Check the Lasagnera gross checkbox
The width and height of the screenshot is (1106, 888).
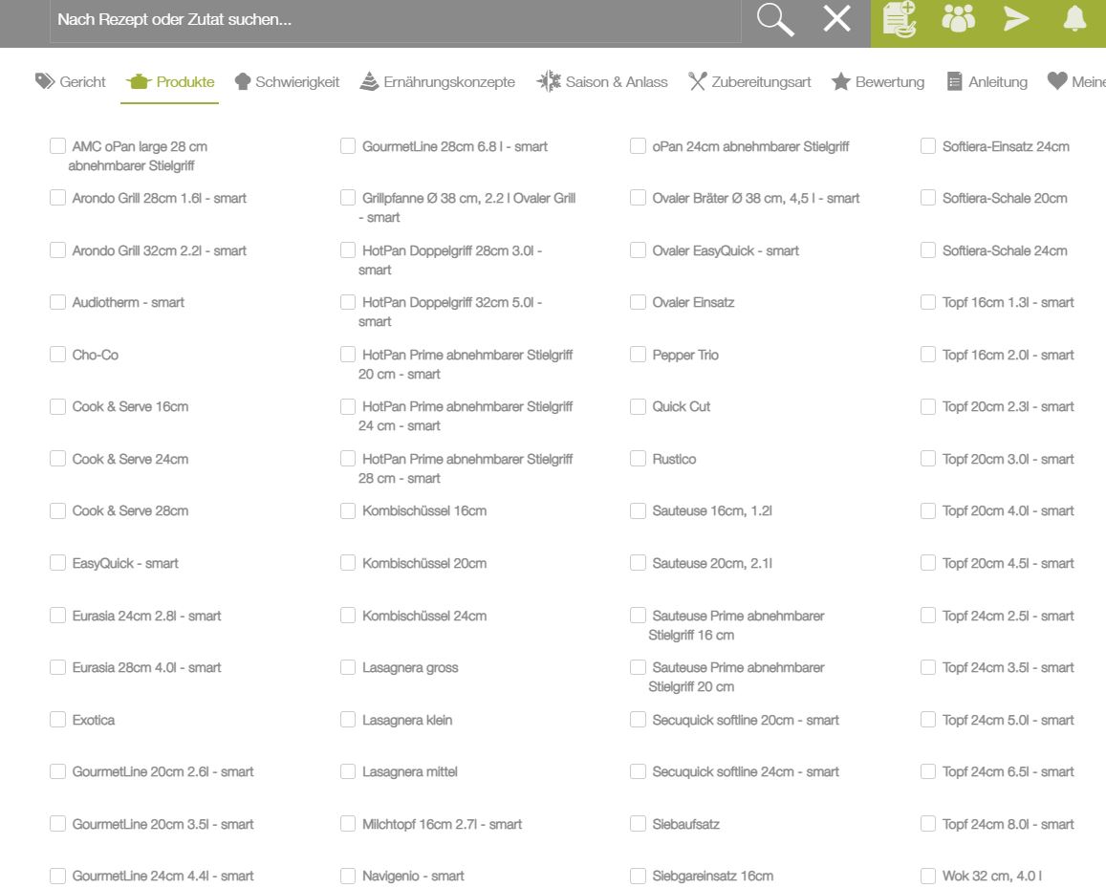click(348, 667)
